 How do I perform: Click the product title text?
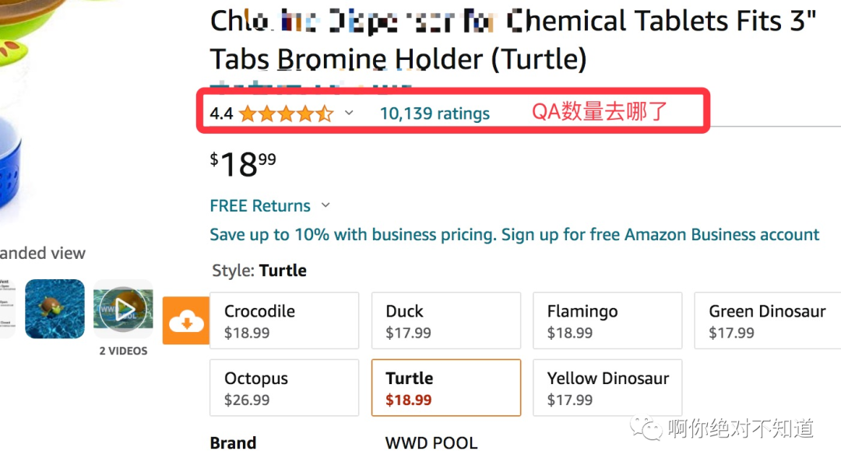tap(513, 40)
